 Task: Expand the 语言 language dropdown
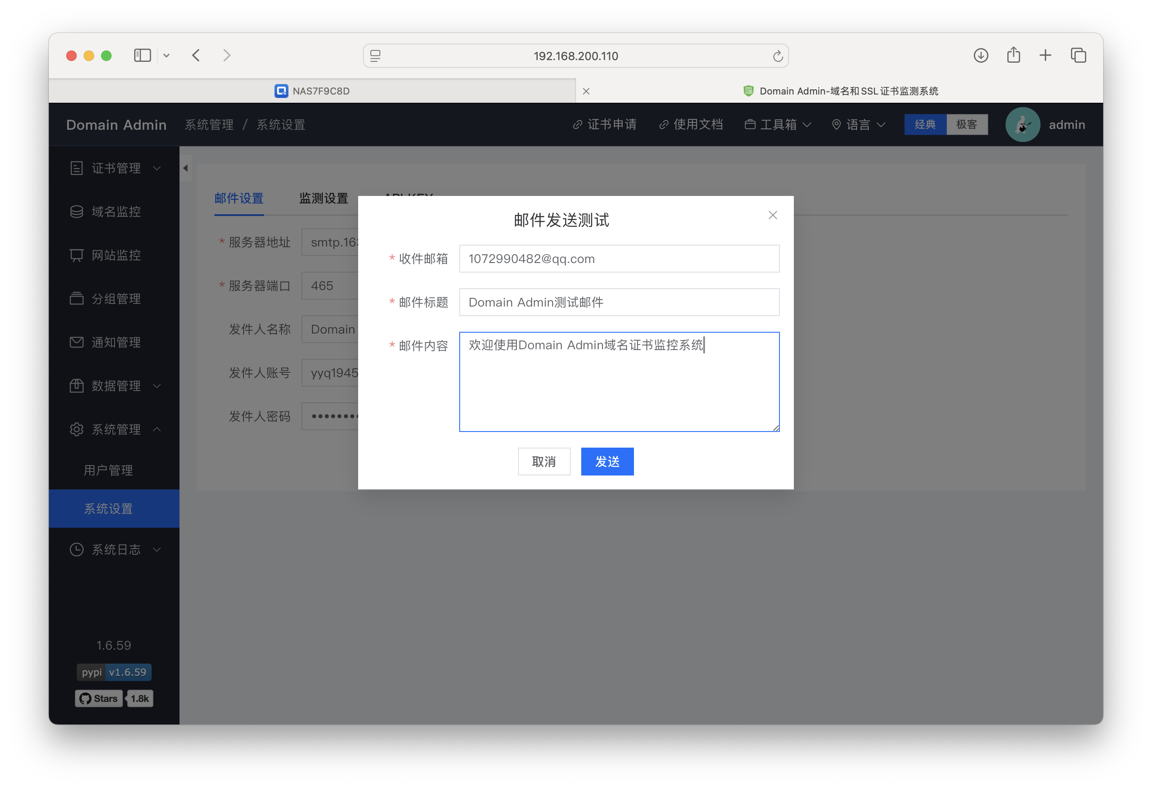coord(858,125)
